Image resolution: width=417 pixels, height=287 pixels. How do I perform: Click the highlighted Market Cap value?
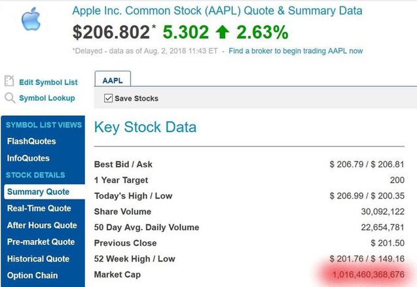(x=368, y=275)
